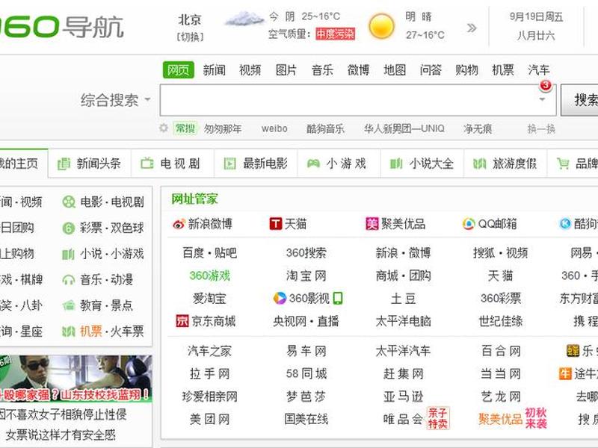
Task: Select the 机票 search tab
Action: (x=503, y=69)
